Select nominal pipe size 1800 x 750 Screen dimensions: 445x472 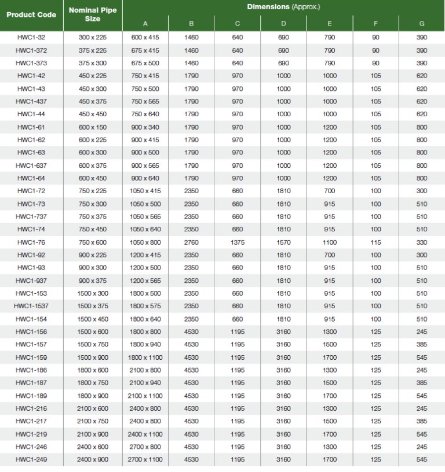click(93, 383)
